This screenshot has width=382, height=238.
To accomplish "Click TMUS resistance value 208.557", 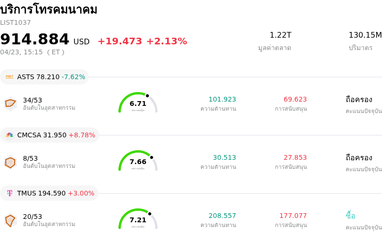I will [222, 216].
